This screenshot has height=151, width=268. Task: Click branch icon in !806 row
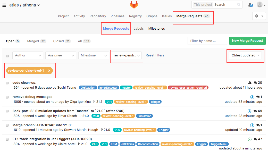(x=80, y=116)
